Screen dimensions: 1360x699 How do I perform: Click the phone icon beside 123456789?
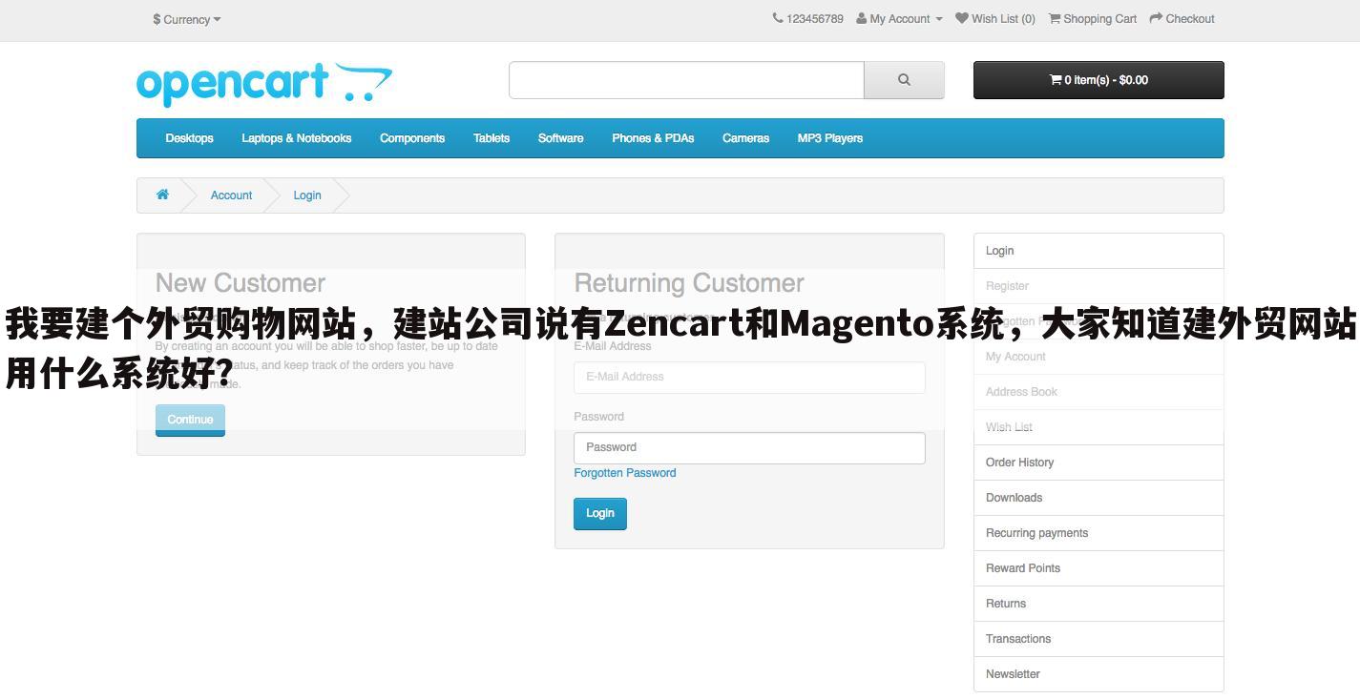click(x=778, y=18)
